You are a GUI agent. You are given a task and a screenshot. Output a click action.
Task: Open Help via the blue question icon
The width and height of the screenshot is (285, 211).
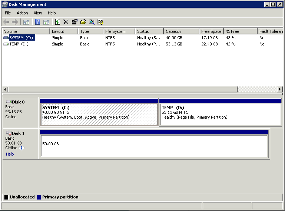point(38,22)
